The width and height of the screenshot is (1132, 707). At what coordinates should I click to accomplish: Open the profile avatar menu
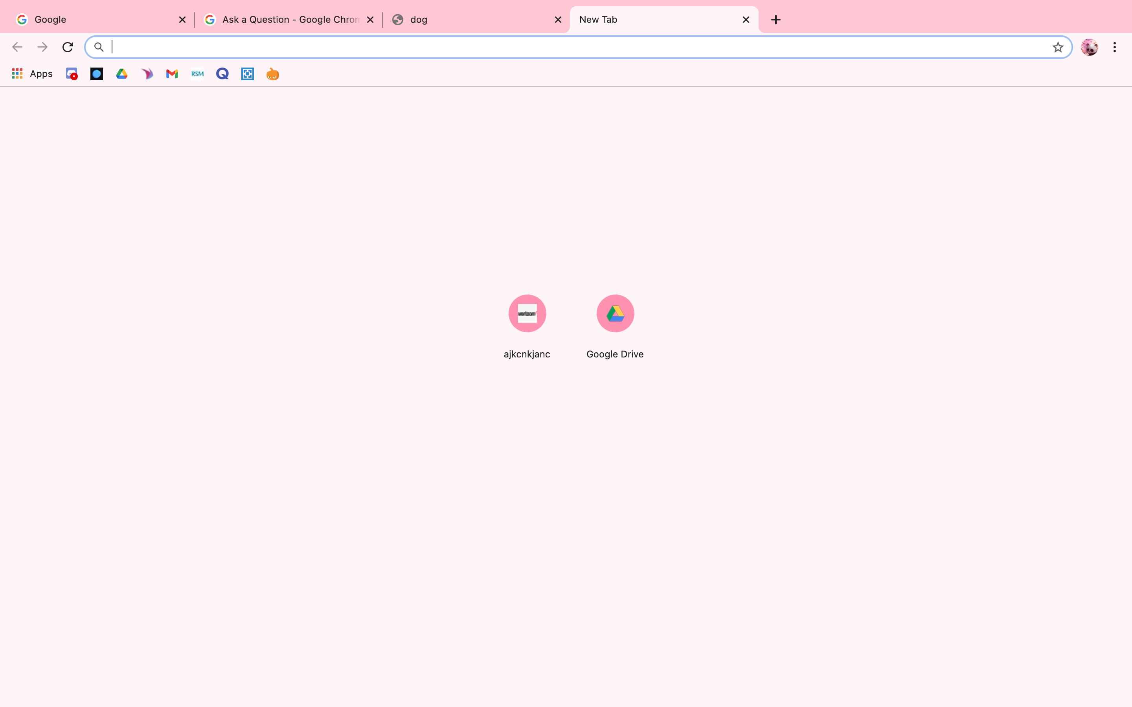(1089, 47)
